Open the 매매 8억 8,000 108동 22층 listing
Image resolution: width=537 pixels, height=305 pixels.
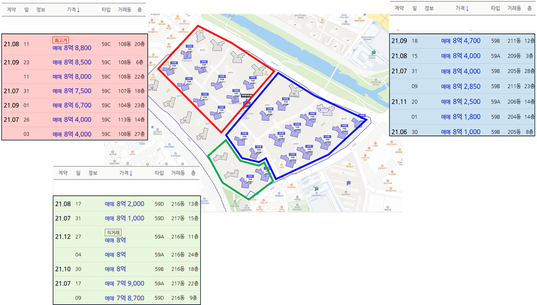coord(75,77)
